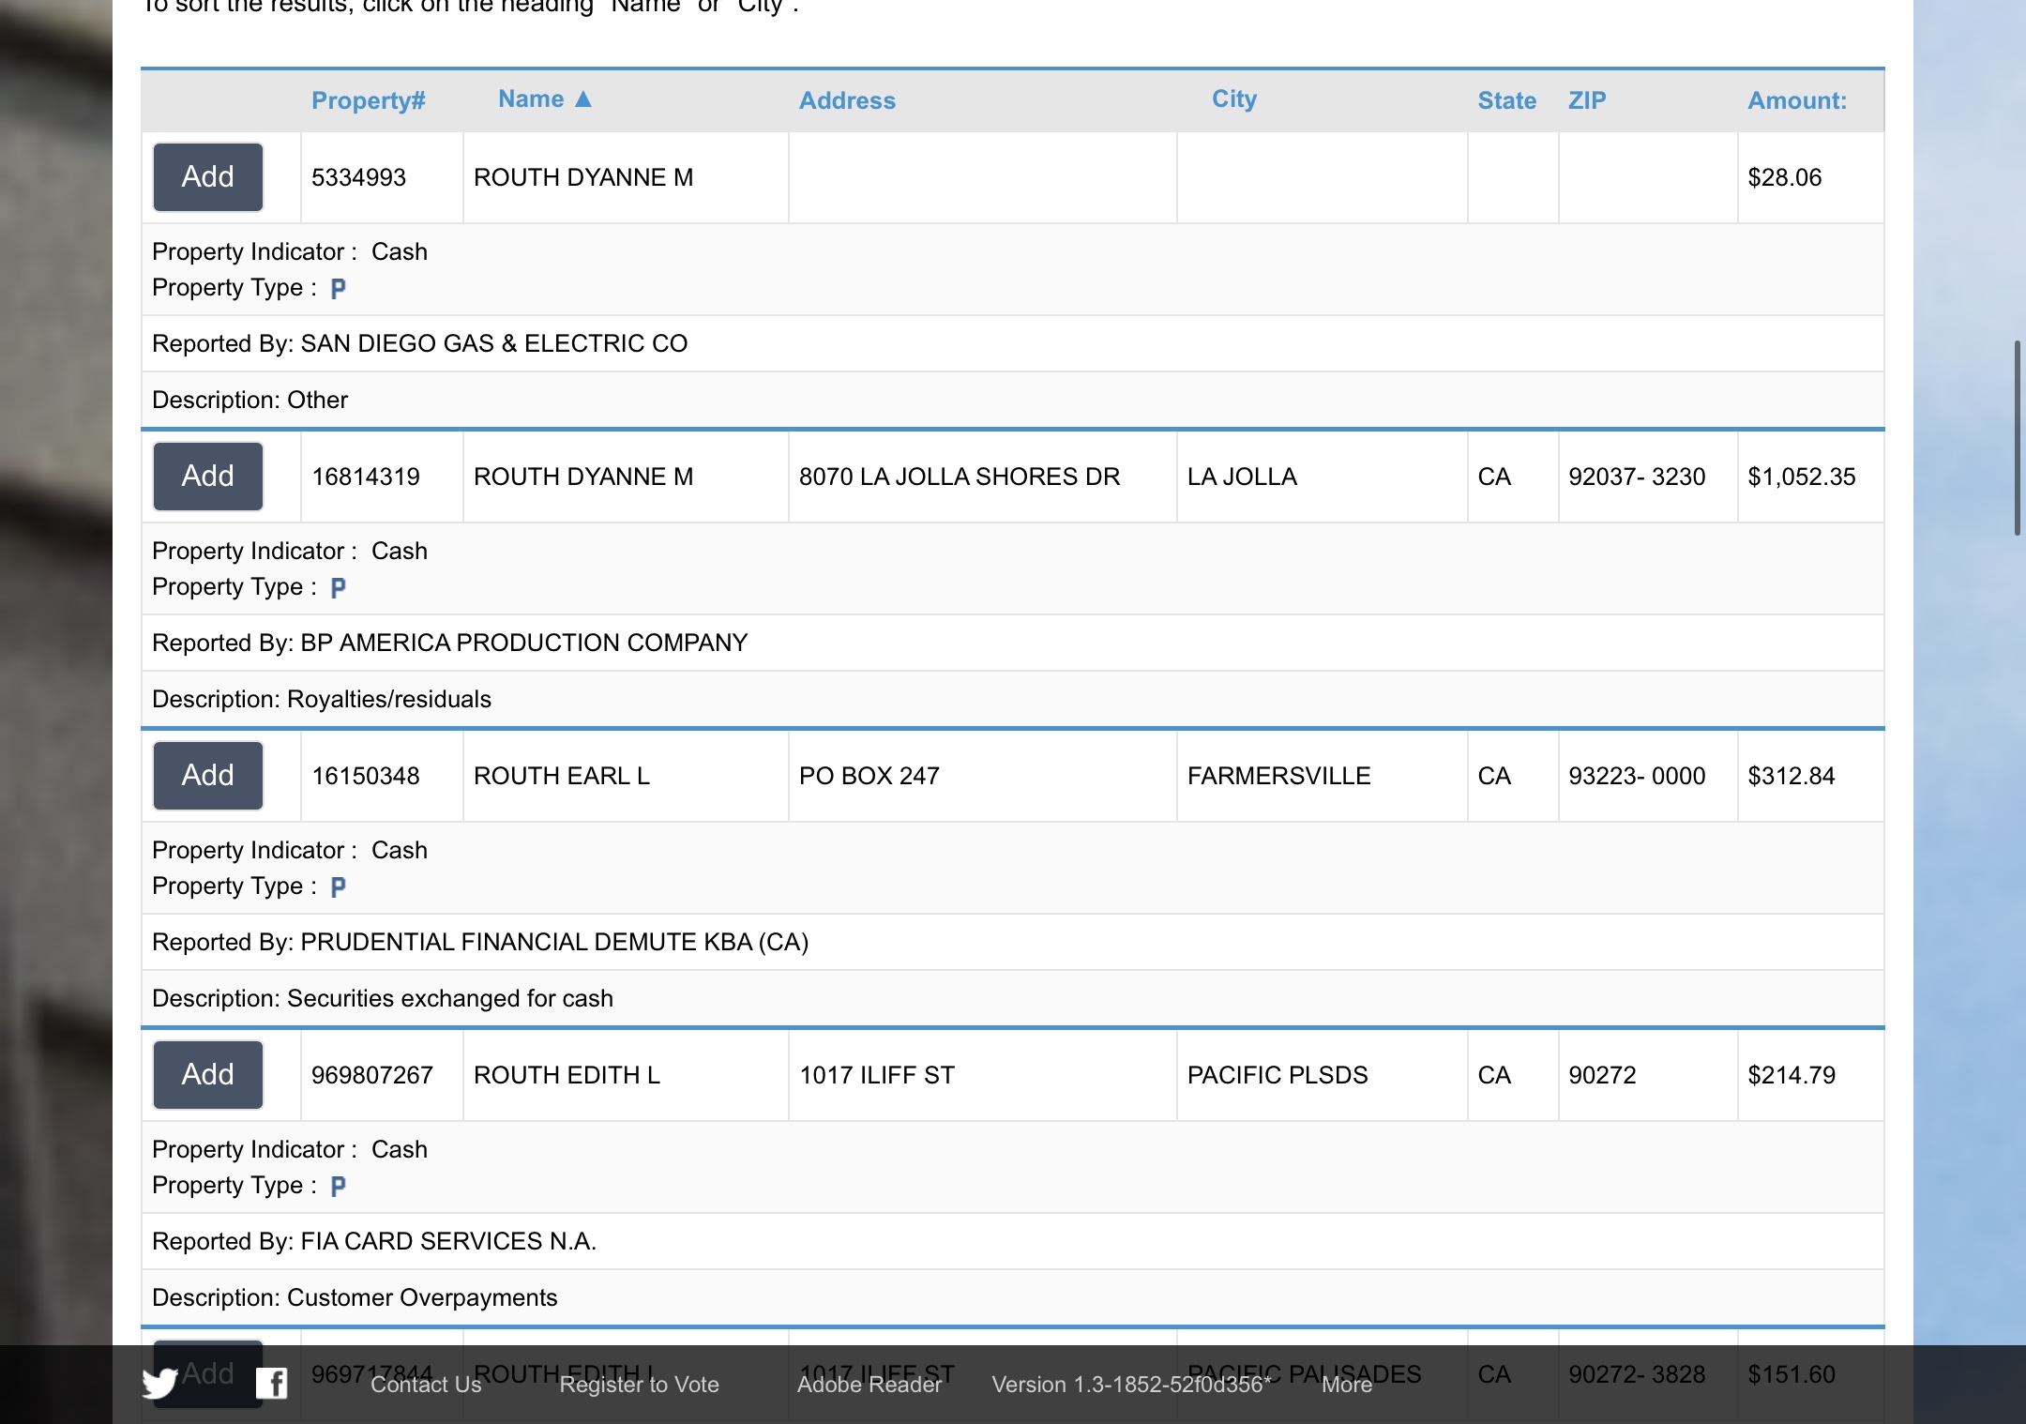Open property type P for property 16150348
This screenshot has height=1424, width=2026.
339,886
